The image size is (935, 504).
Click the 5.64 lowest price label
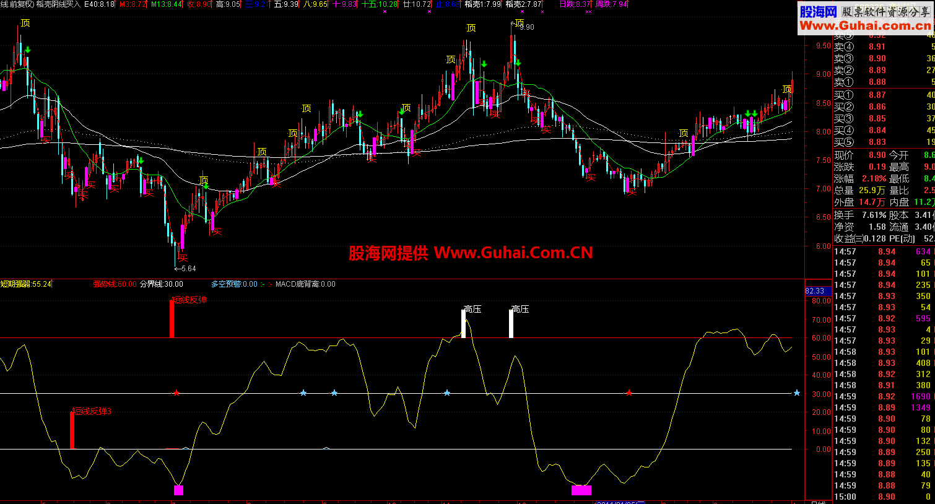[188, 269]
